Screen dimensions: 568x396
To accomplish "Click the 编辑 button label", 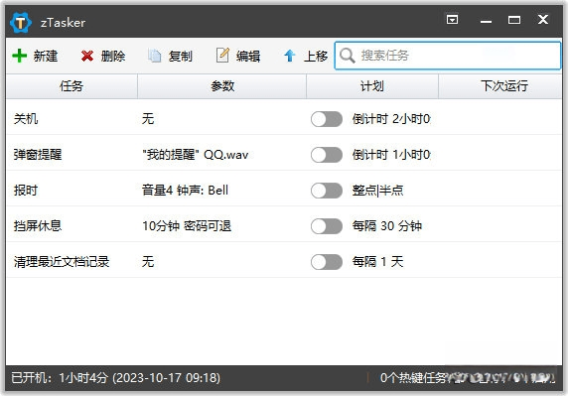I will point(248,57).
